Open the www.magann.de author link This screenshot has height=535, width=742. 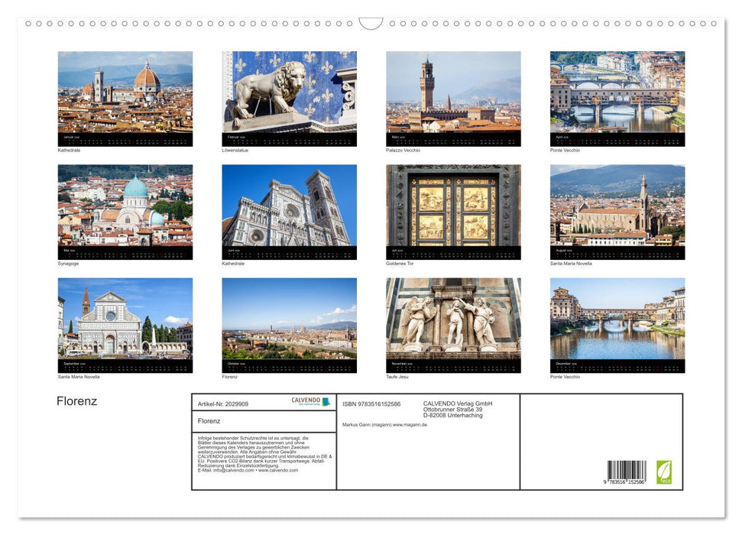(x=409, y=425)
